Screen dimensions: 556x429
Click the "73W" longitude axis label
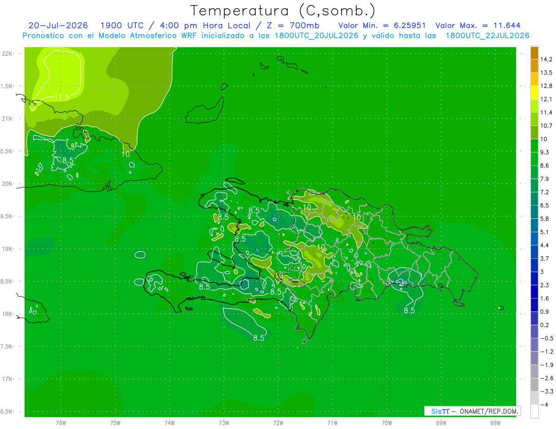click(224, 423)
